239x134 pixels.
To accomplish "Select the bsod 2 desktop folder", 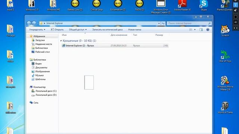I will [10, 6].
